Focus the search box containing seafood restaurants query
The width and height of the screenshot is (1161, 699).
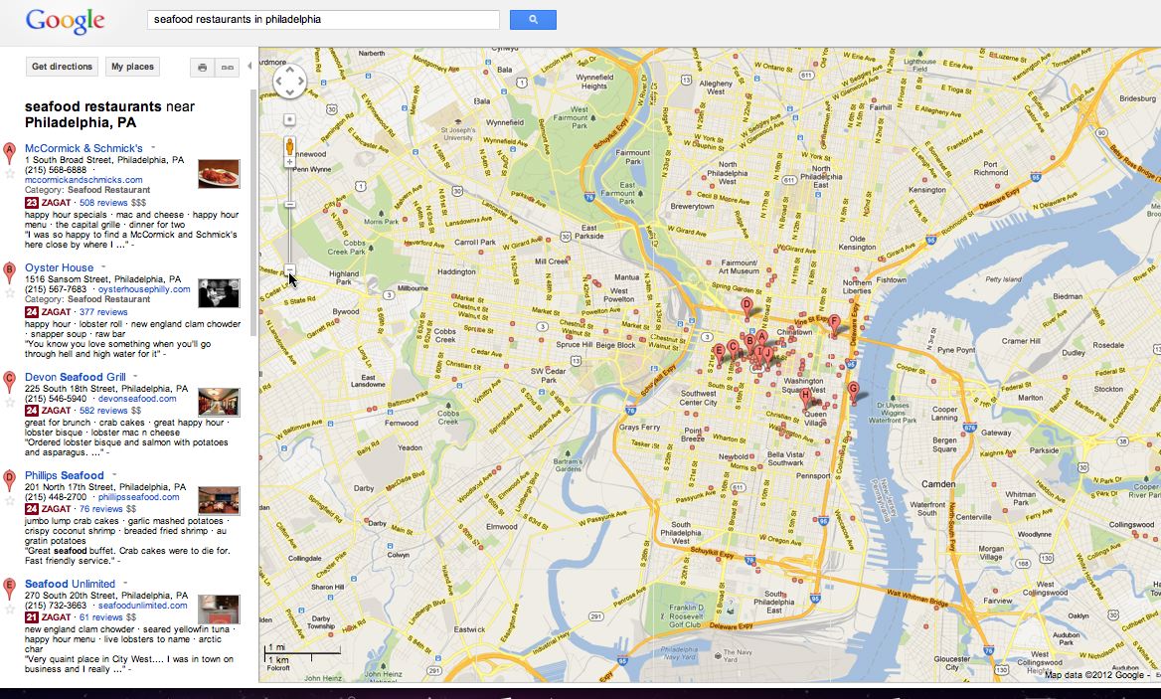[x=324, y=20]
